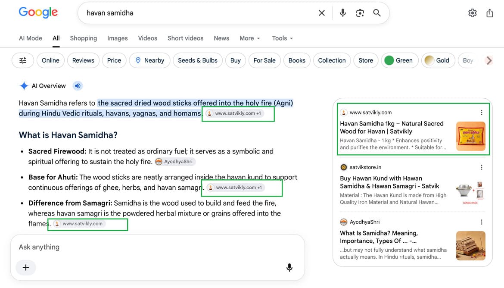Image resolution: width=504 pixels, height=288 pixels.
Task: Clear the search query with the X icon
Action: coord(321,13)
